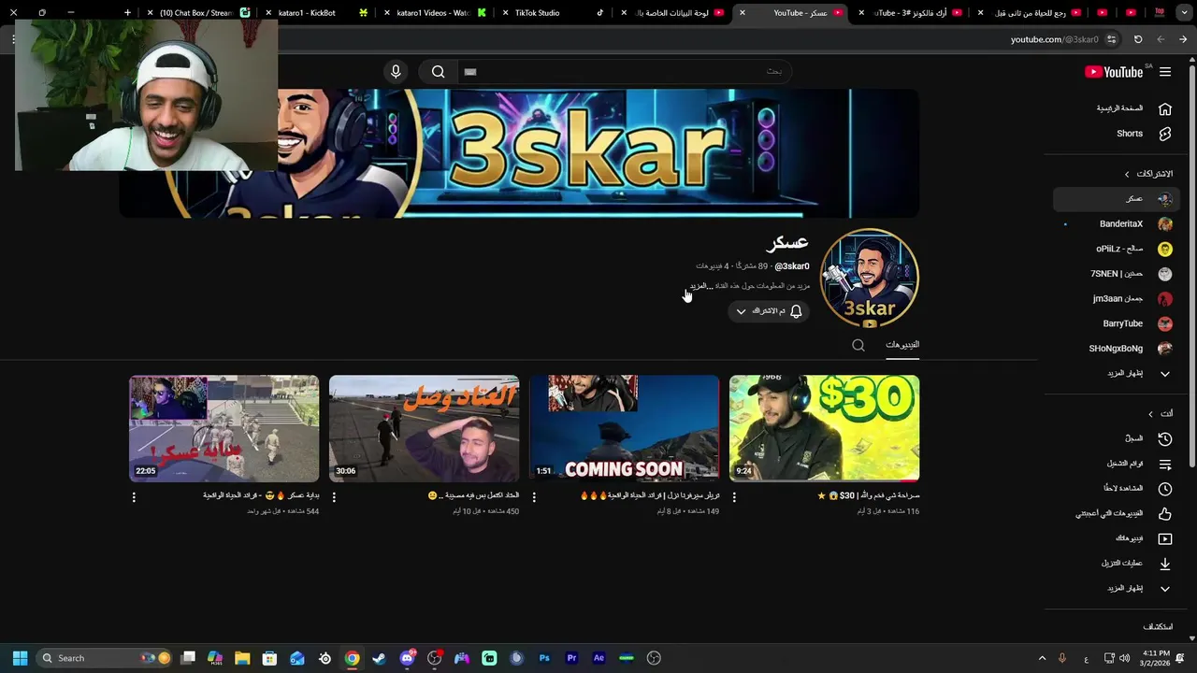Open Windows Start menu
This screenshot has width=1197, height=673.
tap(20, 658)
